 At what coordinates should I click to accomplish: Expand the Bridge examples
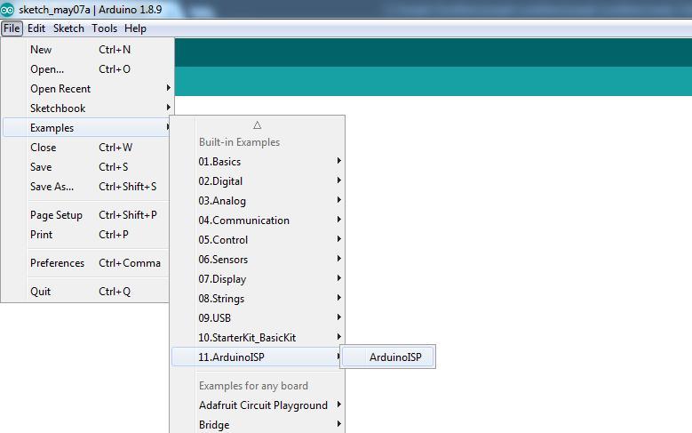pos(258,424)
